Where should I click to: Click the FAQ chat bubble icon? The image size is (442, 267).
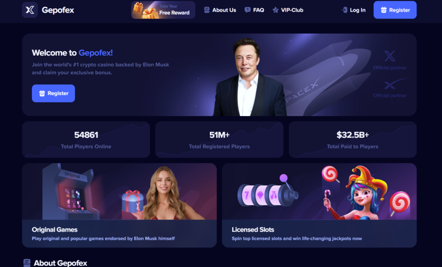[x=247, y=10]
